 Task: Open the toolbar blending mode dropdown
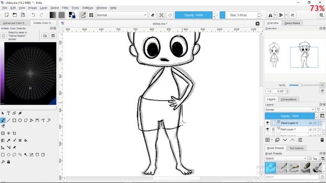coord(121,15)
